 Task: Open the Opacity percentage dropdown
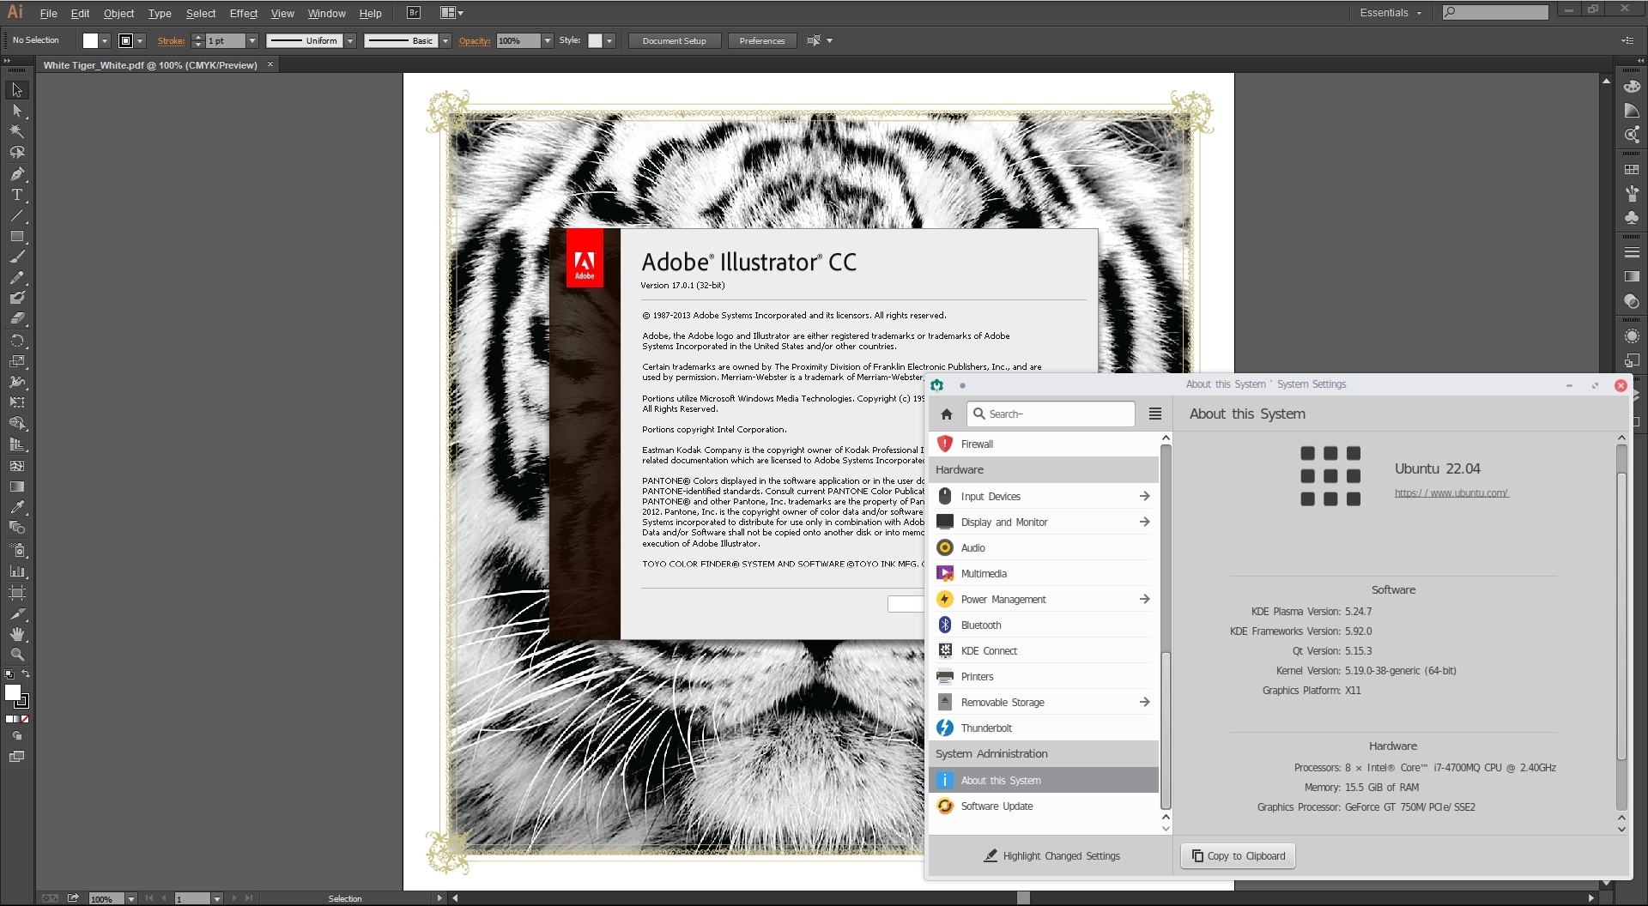(548, 41)
